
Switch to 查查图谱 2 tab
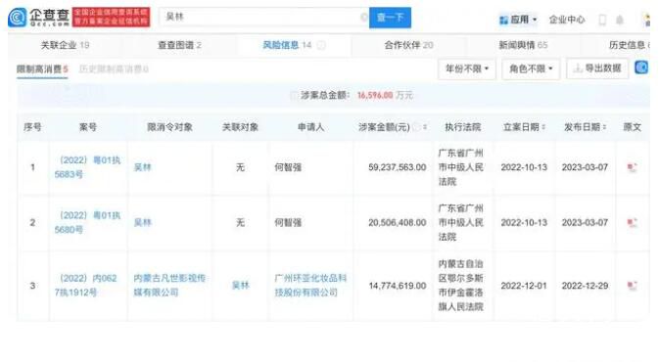coord(179,45)
